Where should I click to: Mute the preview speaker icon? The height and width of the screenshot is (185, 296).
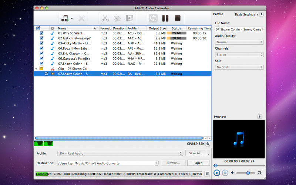[233, 172]
